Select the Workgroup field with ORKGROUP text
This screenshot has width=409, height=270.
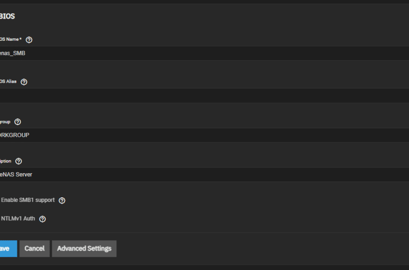204,135
